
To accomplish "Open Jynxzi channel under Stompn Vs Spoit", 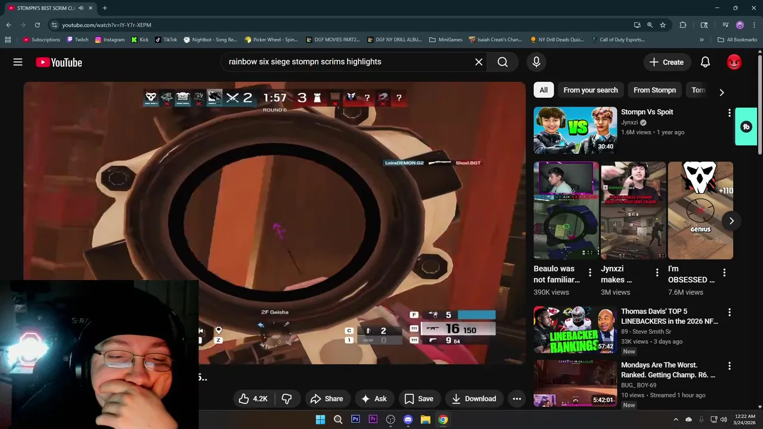I will [629, 123].
